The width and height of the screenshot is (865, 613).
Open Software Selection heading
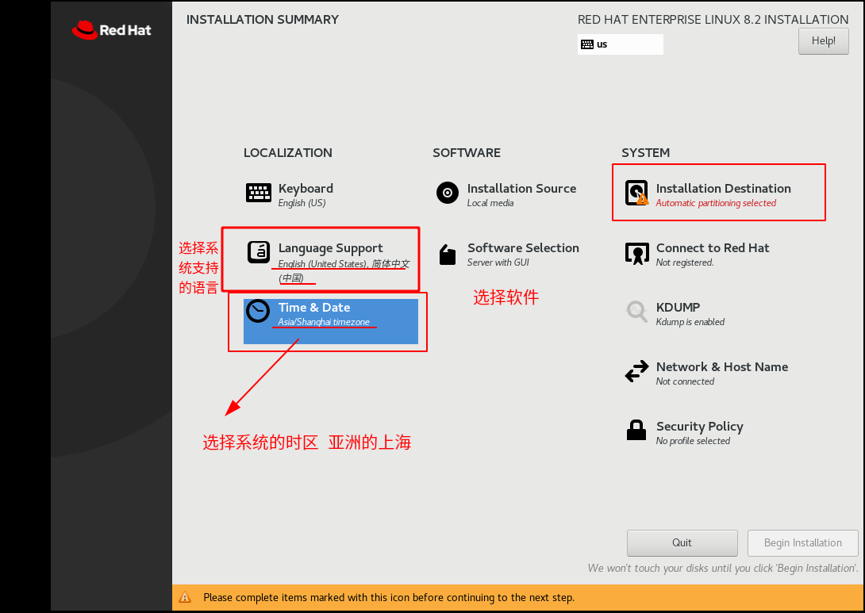pos(523,248)
